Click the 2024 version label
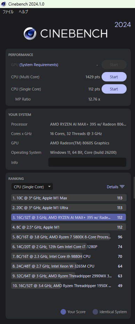The image size is (135, 324). [123, 25]
